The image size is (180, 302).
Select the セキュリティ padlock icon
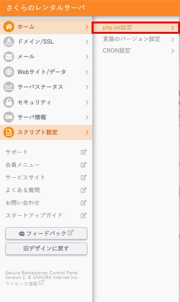(9, 102)
